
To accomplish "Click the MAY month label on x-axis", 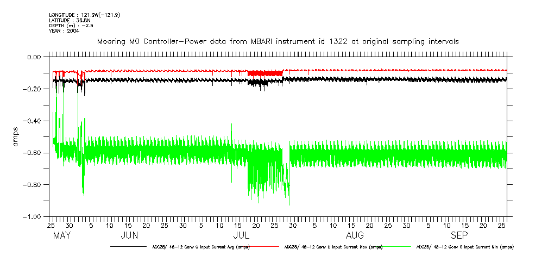I will point(62,235).
